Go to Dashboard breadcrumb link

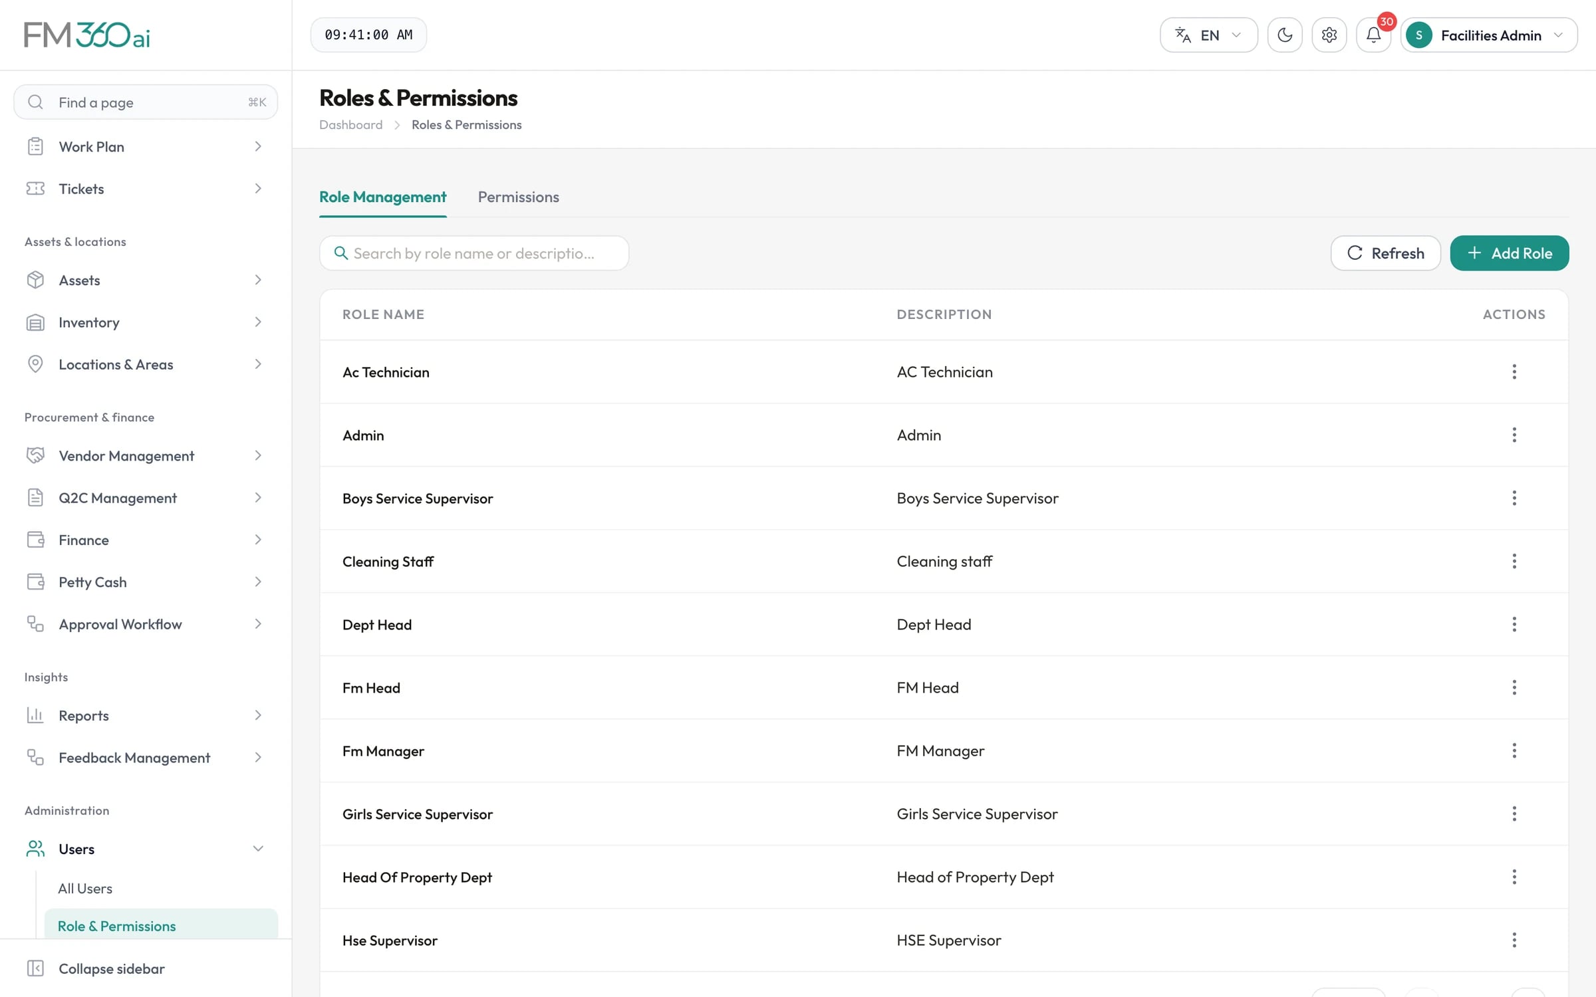[x=350, y=125]
